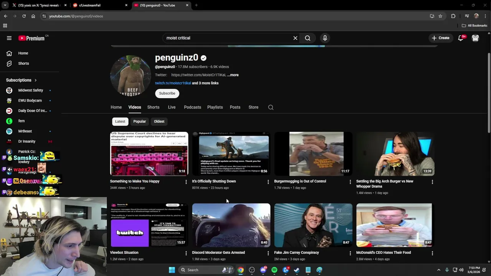Open a new browser tab with plus
This screenshot has width=491, height=276.
196,5
